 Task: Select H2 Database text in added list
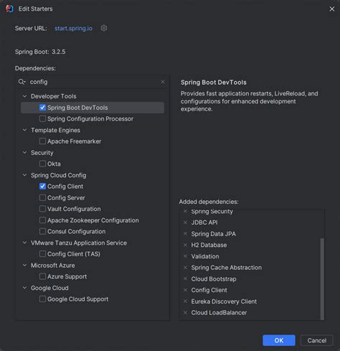209,245
